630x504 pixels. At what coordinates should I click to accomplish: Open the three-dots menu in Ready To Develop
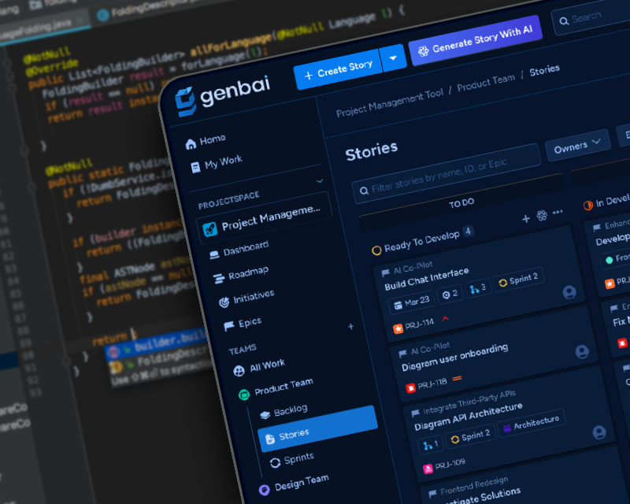558,213
